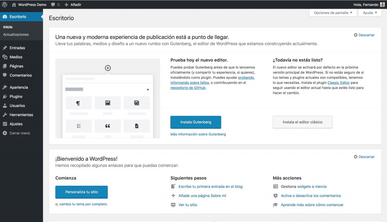Open Activa o desactiva los comentarios link
The width and height of the screenshot is (387, 222).
click(311, 196)
